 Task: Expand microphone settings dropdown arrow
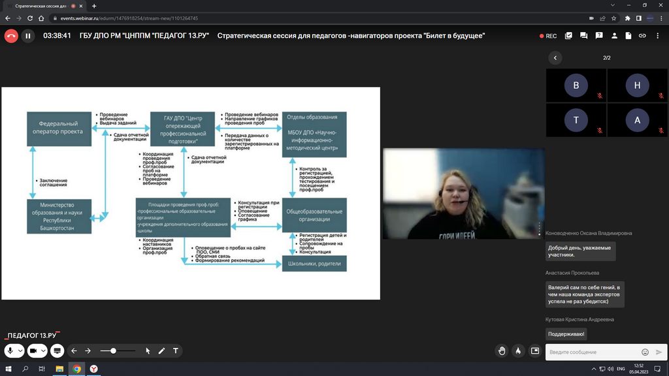(x=20, y=351)
